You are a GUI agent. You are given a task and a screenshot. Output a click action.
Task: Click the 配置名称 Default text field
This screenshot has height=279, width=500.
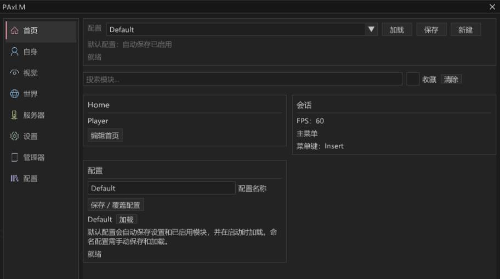[x=162, y=188]
